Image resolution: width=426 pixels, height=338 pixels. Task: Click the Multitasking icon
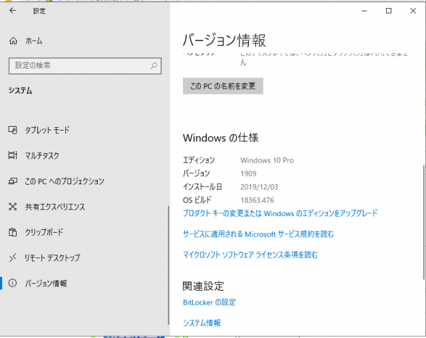click(x=13, y=155)
